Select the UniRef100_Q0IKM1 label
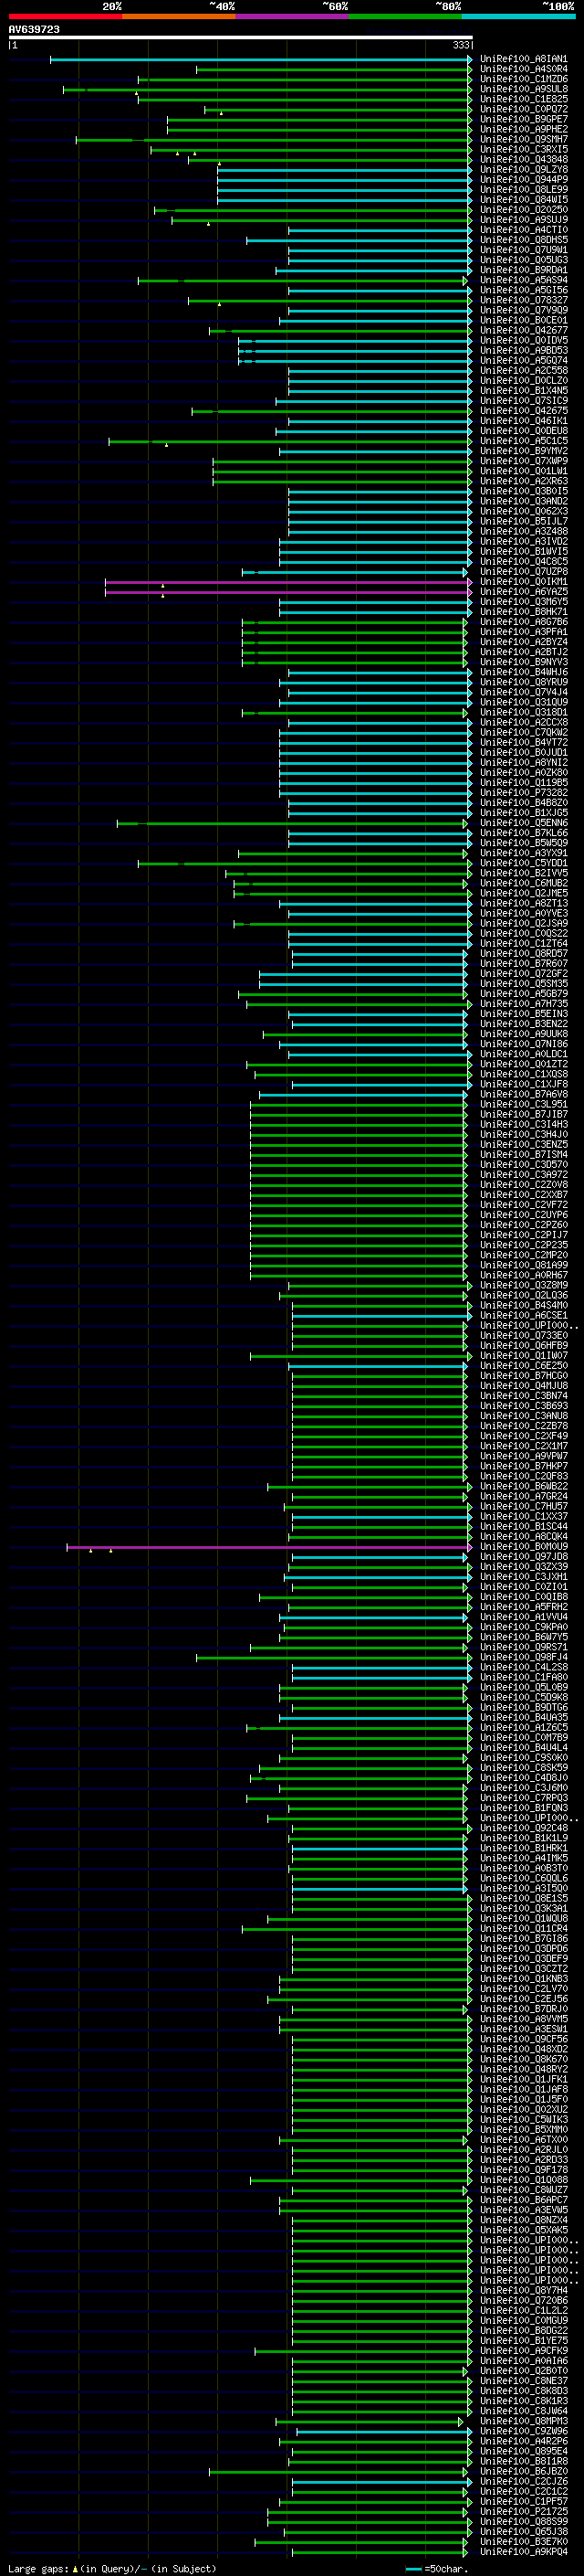 coord(523,582)
